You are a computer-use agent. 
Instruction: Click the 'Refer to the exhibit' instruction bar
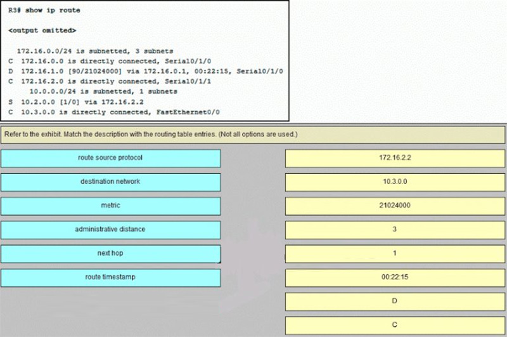(252, 135)
